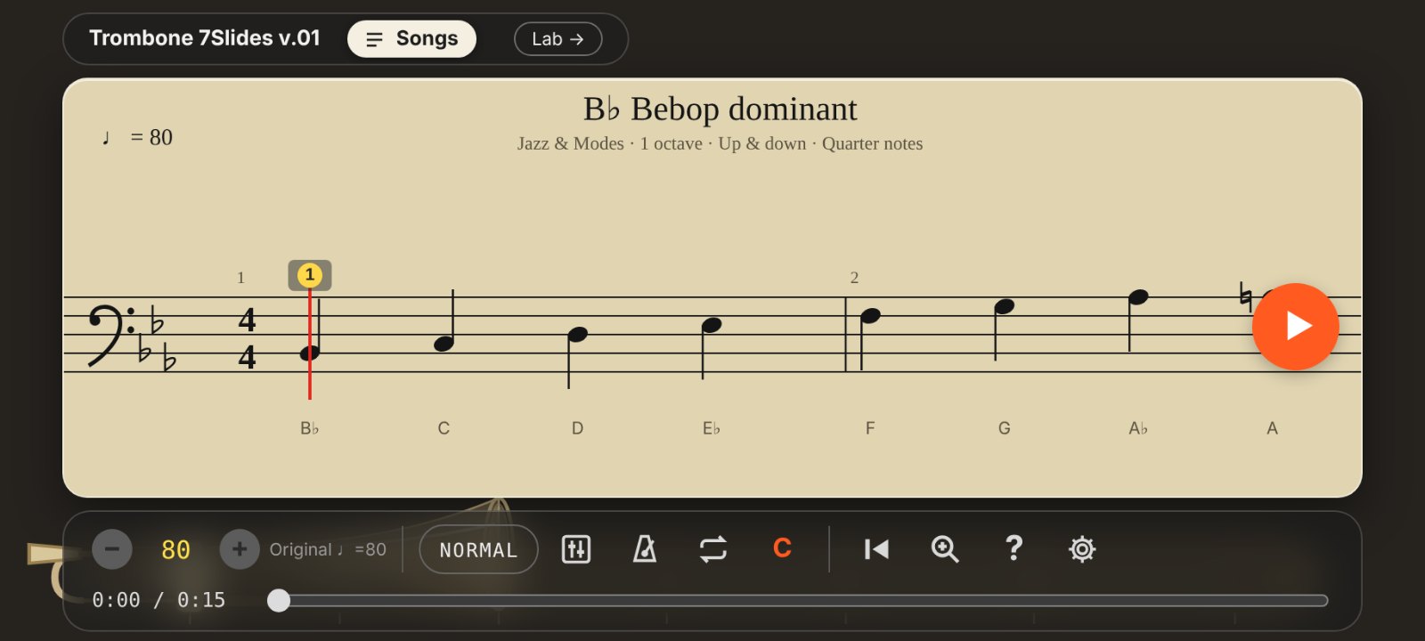Image resolution: width=1425 pixels, height=641 pixels.
Task: Click the D note label below the staff
Action: pos(577,428)
